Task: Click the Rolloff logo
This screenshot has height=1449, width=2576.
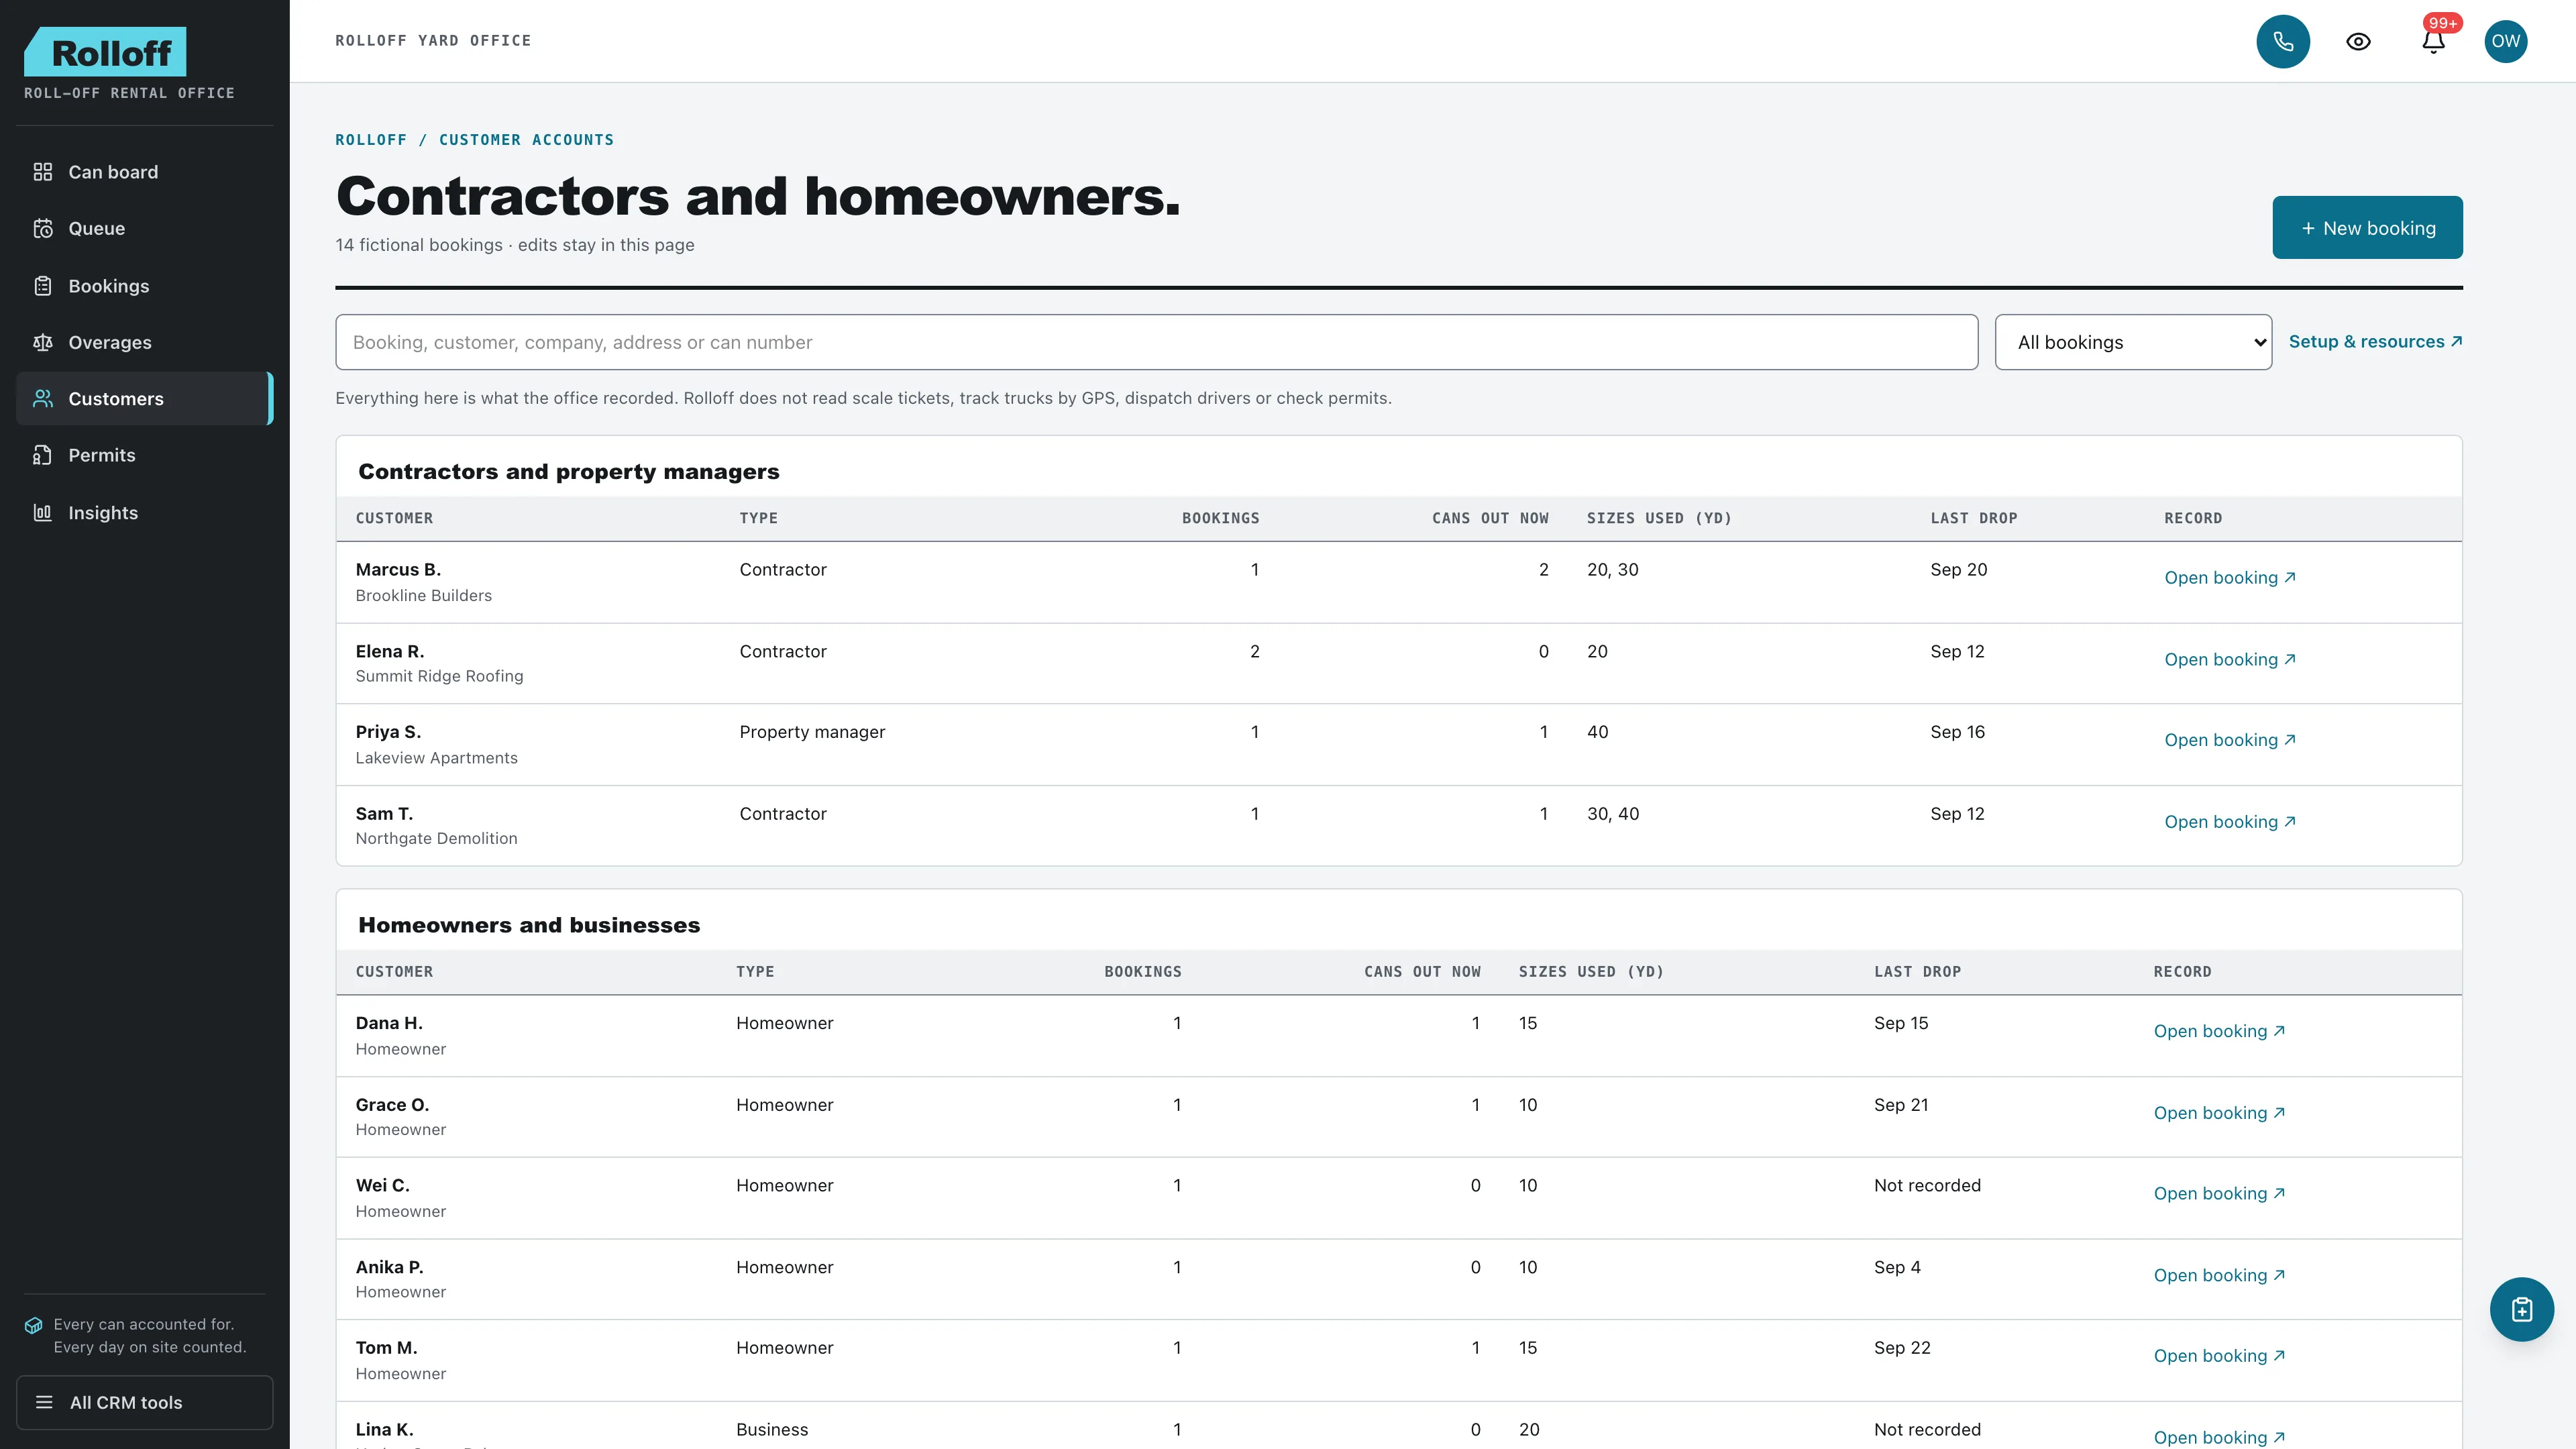Action: coord(105,52)
